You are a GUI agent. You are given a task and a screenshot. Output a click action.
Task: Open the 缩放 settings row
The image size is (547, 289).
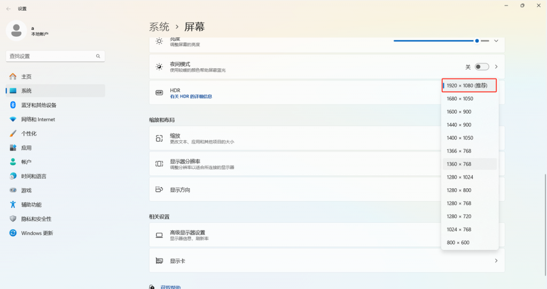pos(295,138)
